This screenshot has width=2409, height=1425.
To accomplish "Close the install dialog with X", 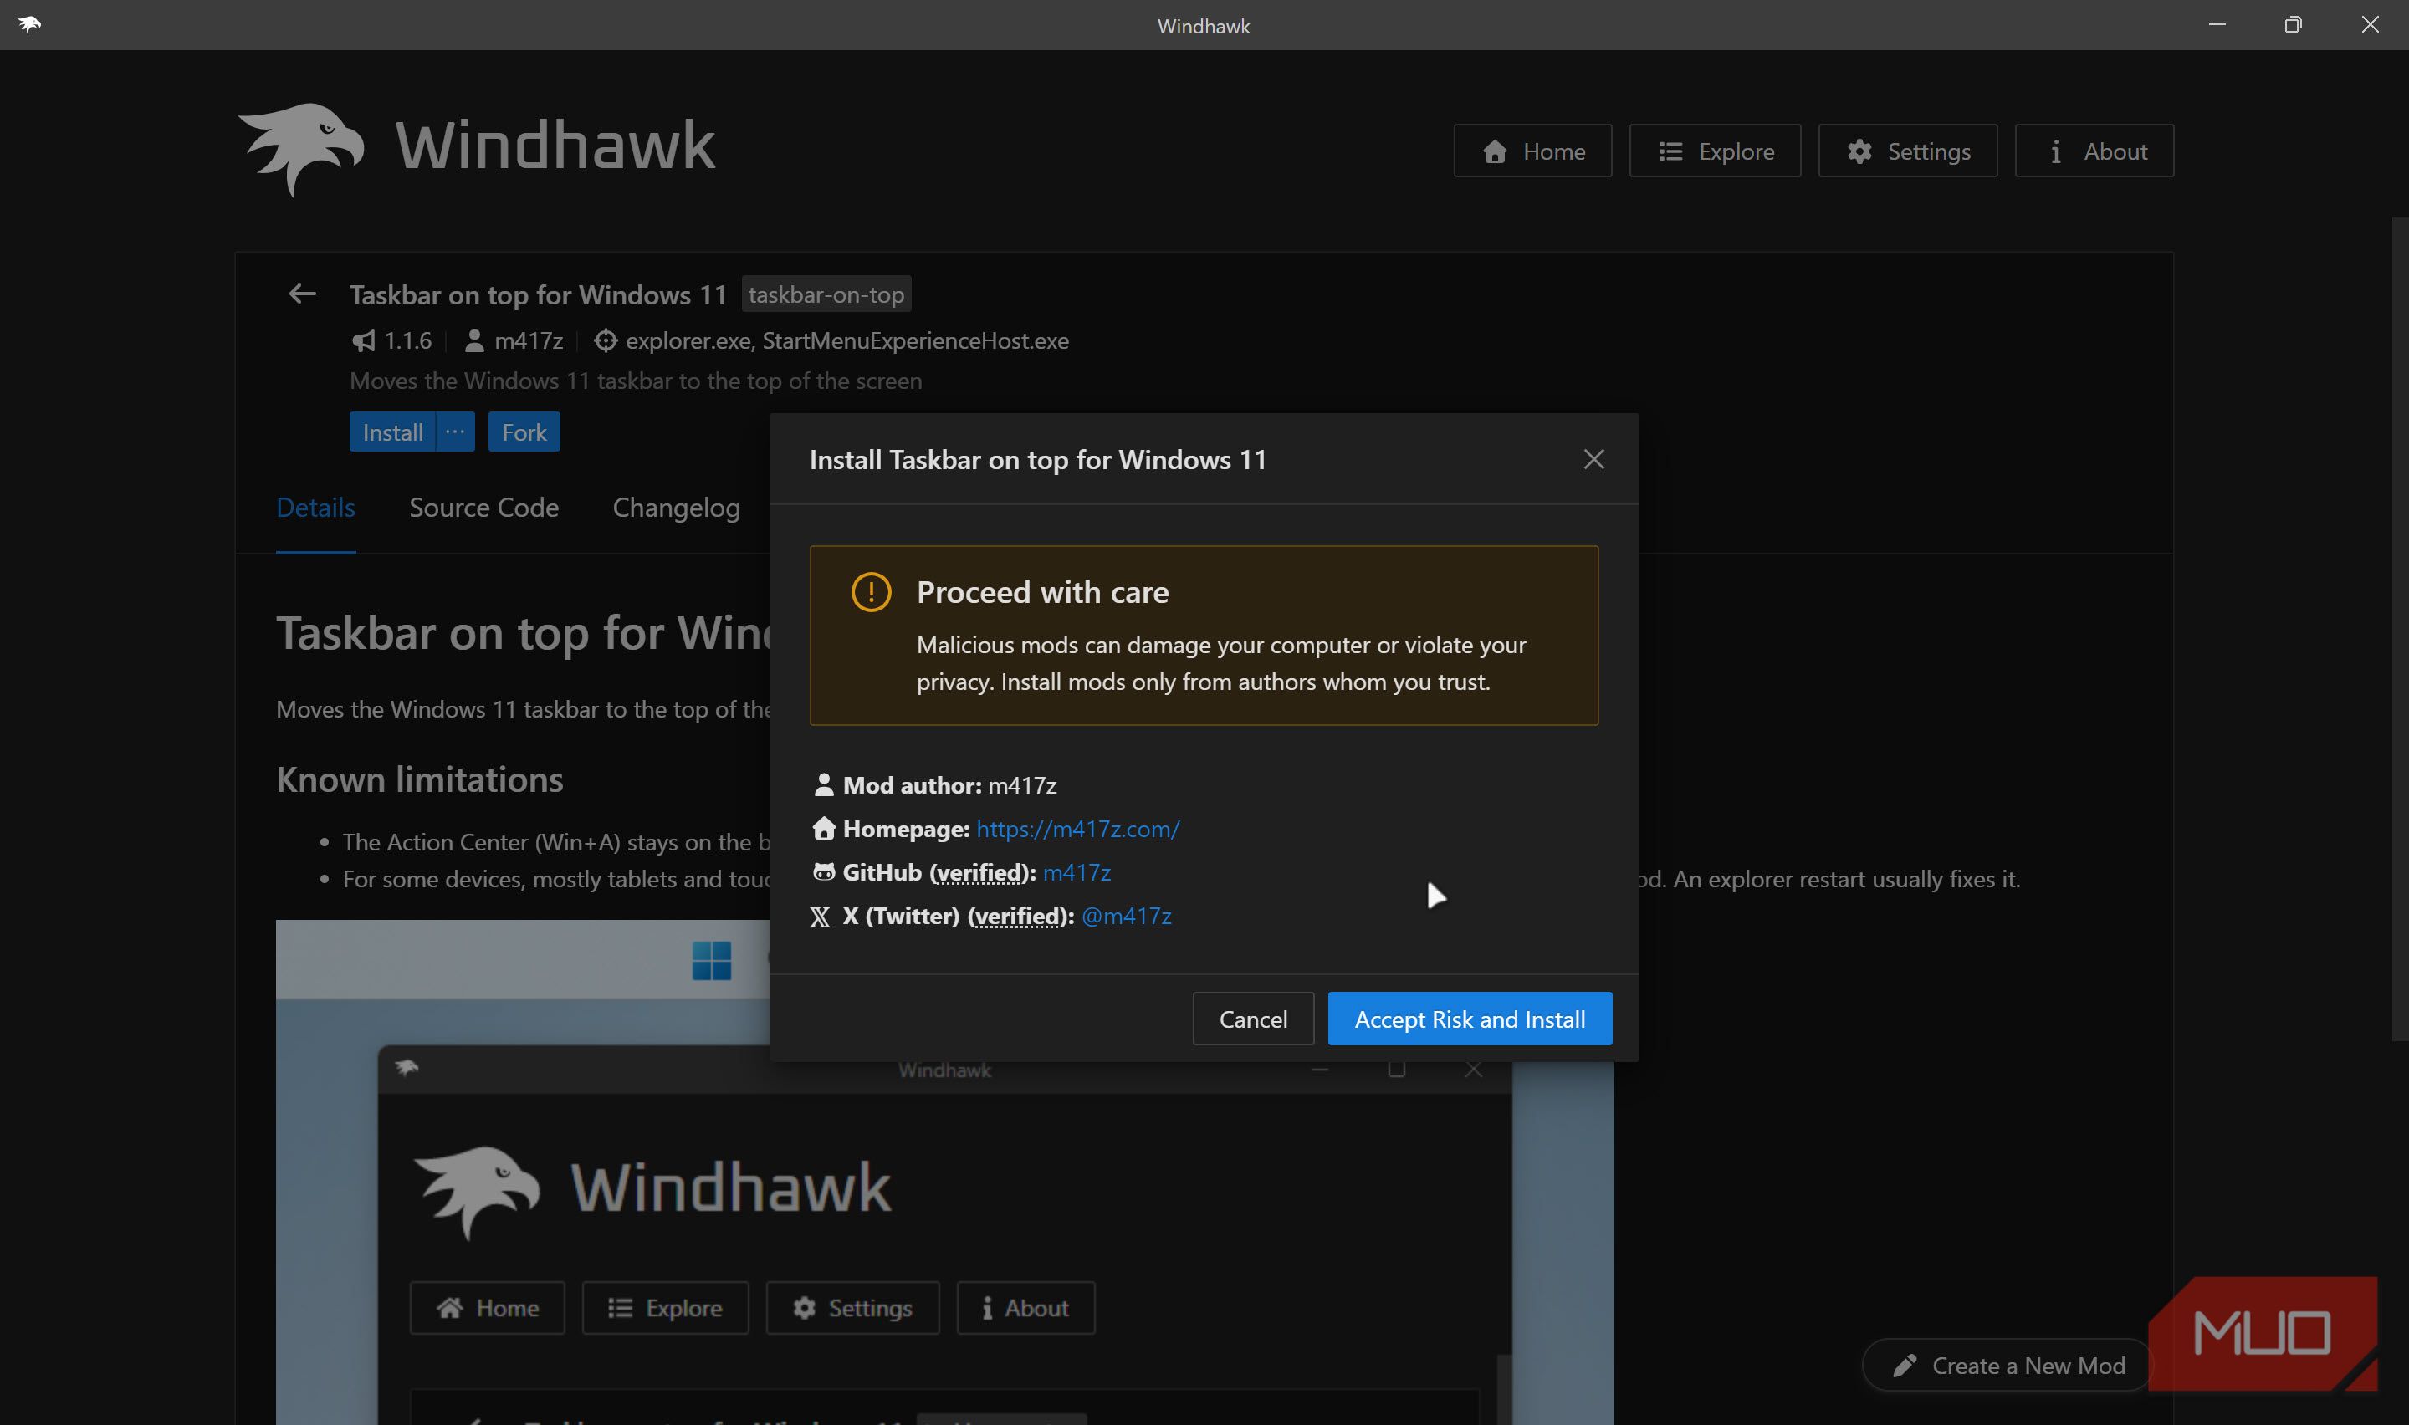I will click(1593, 459).
